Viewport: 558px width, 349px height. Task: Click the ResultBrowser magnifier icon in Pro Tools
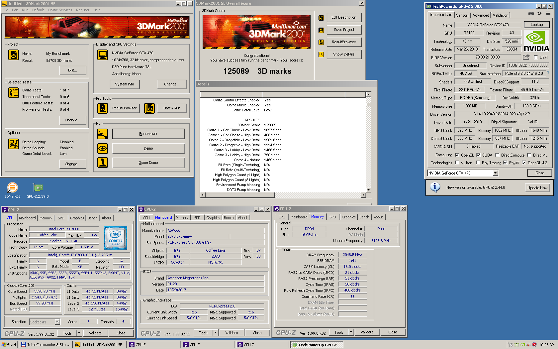103,108
